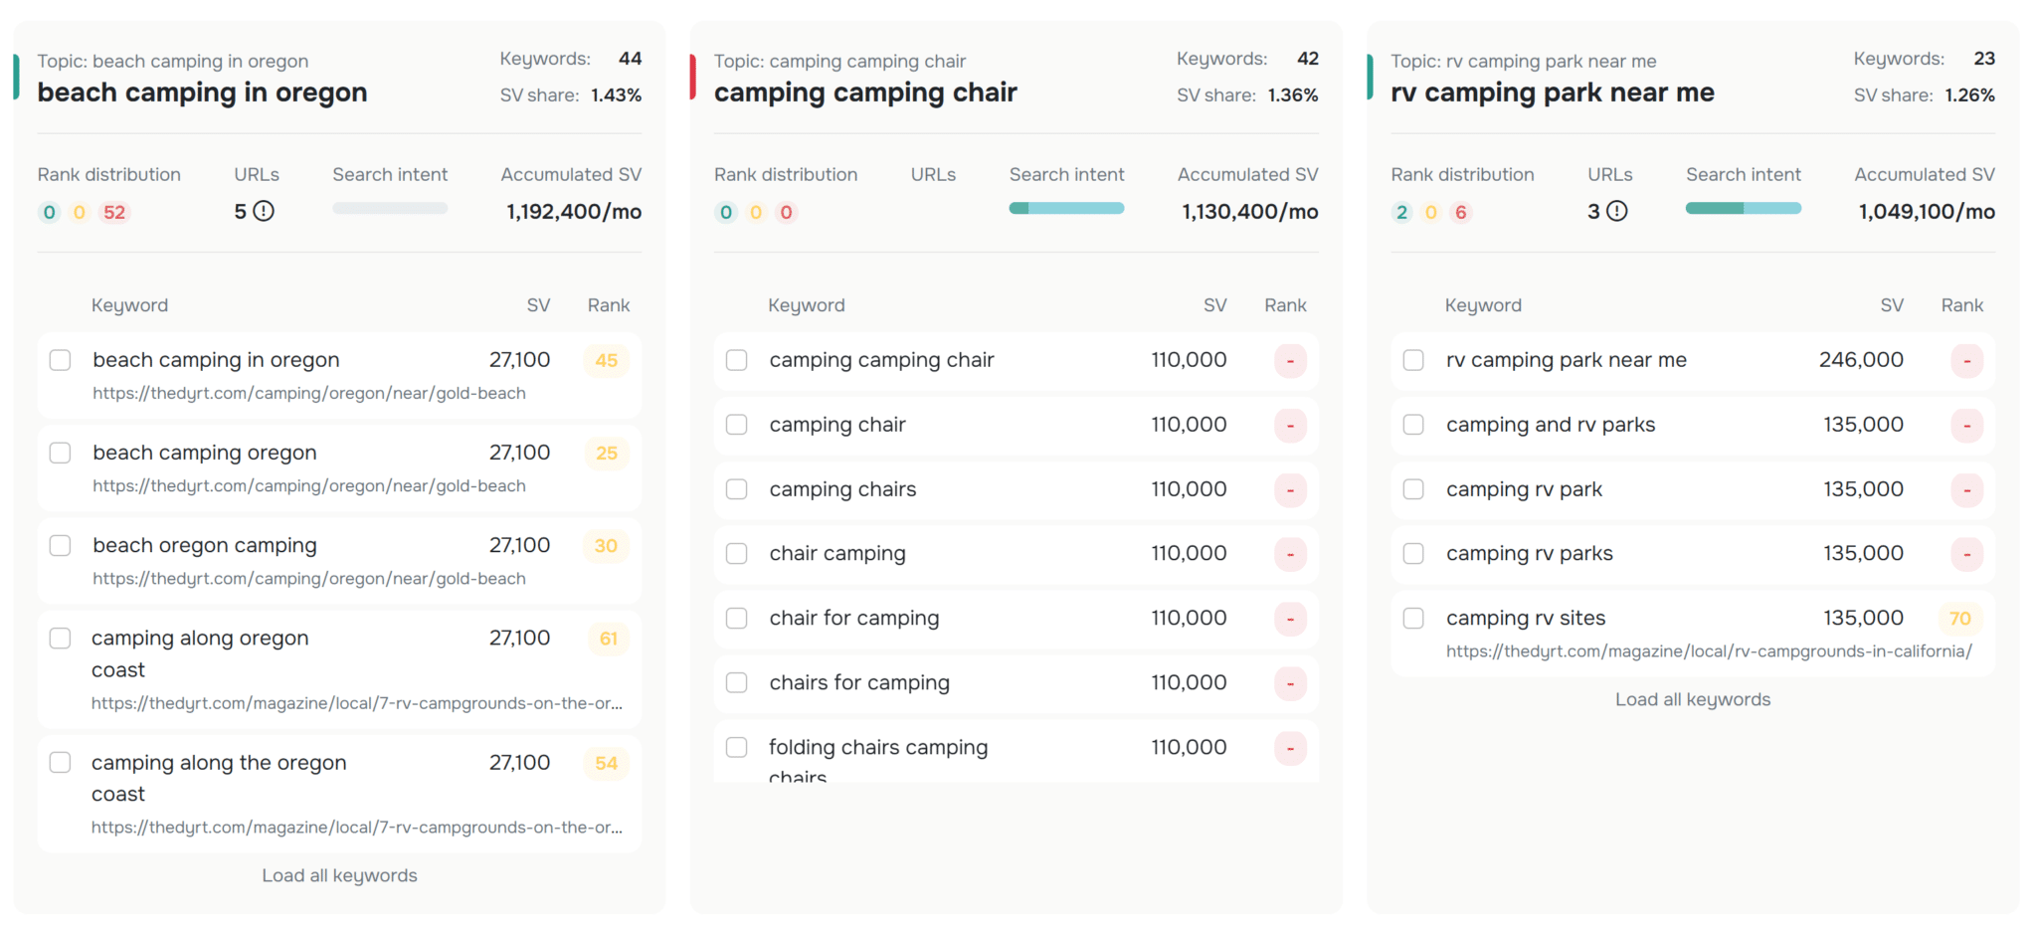Click red 52 rank distribution badge
Screen dimensions: 2037x927
[x=114, y=212]
